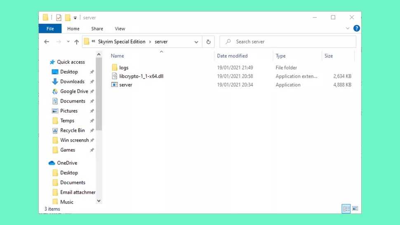Open the address bar history dropdown
Image resolution: width=400 pixels, height=225 pixels.
pos(196,42)
